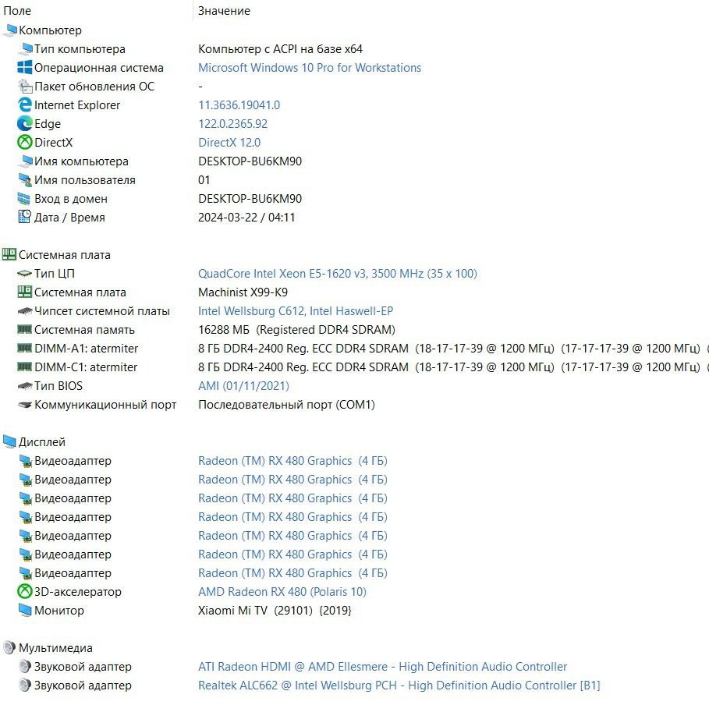
Task: Click the Пакет обновления ОС icon
Action: coord(24,87)
